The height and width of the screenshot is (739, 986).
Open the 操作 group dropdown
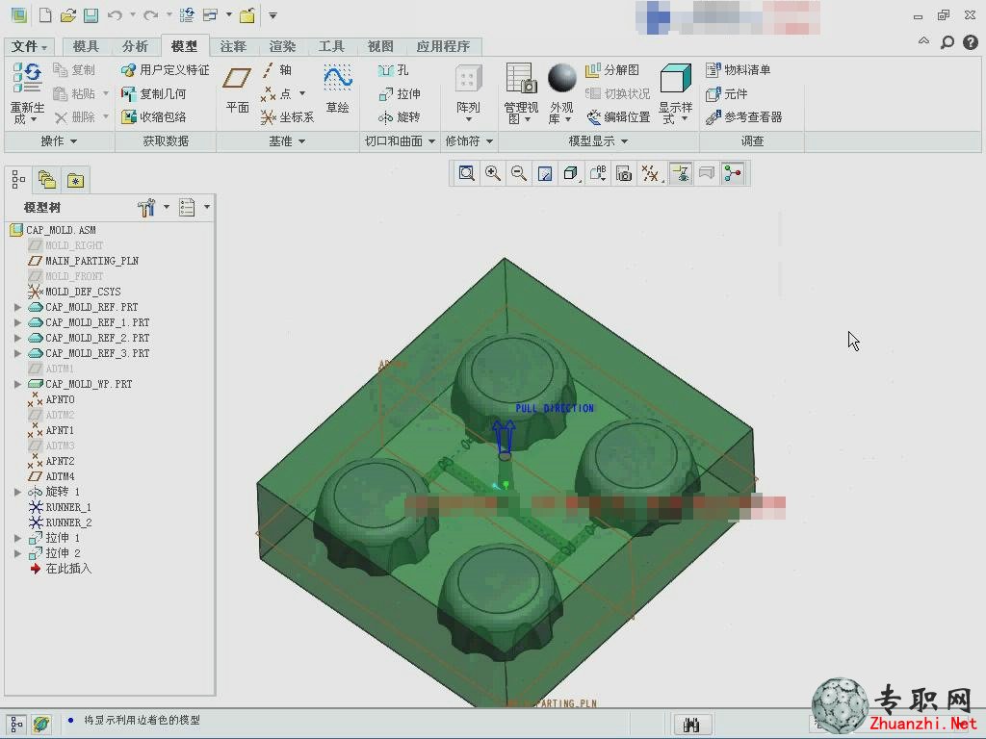click(59, 141)
